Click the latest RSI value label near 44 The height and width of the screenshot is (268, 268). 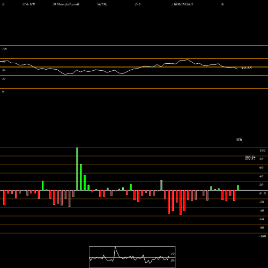pos(247,68)
